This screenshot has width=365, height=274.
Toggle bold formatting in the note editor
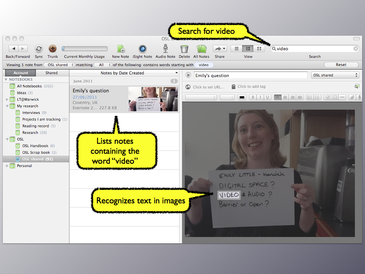pos(253,97)
